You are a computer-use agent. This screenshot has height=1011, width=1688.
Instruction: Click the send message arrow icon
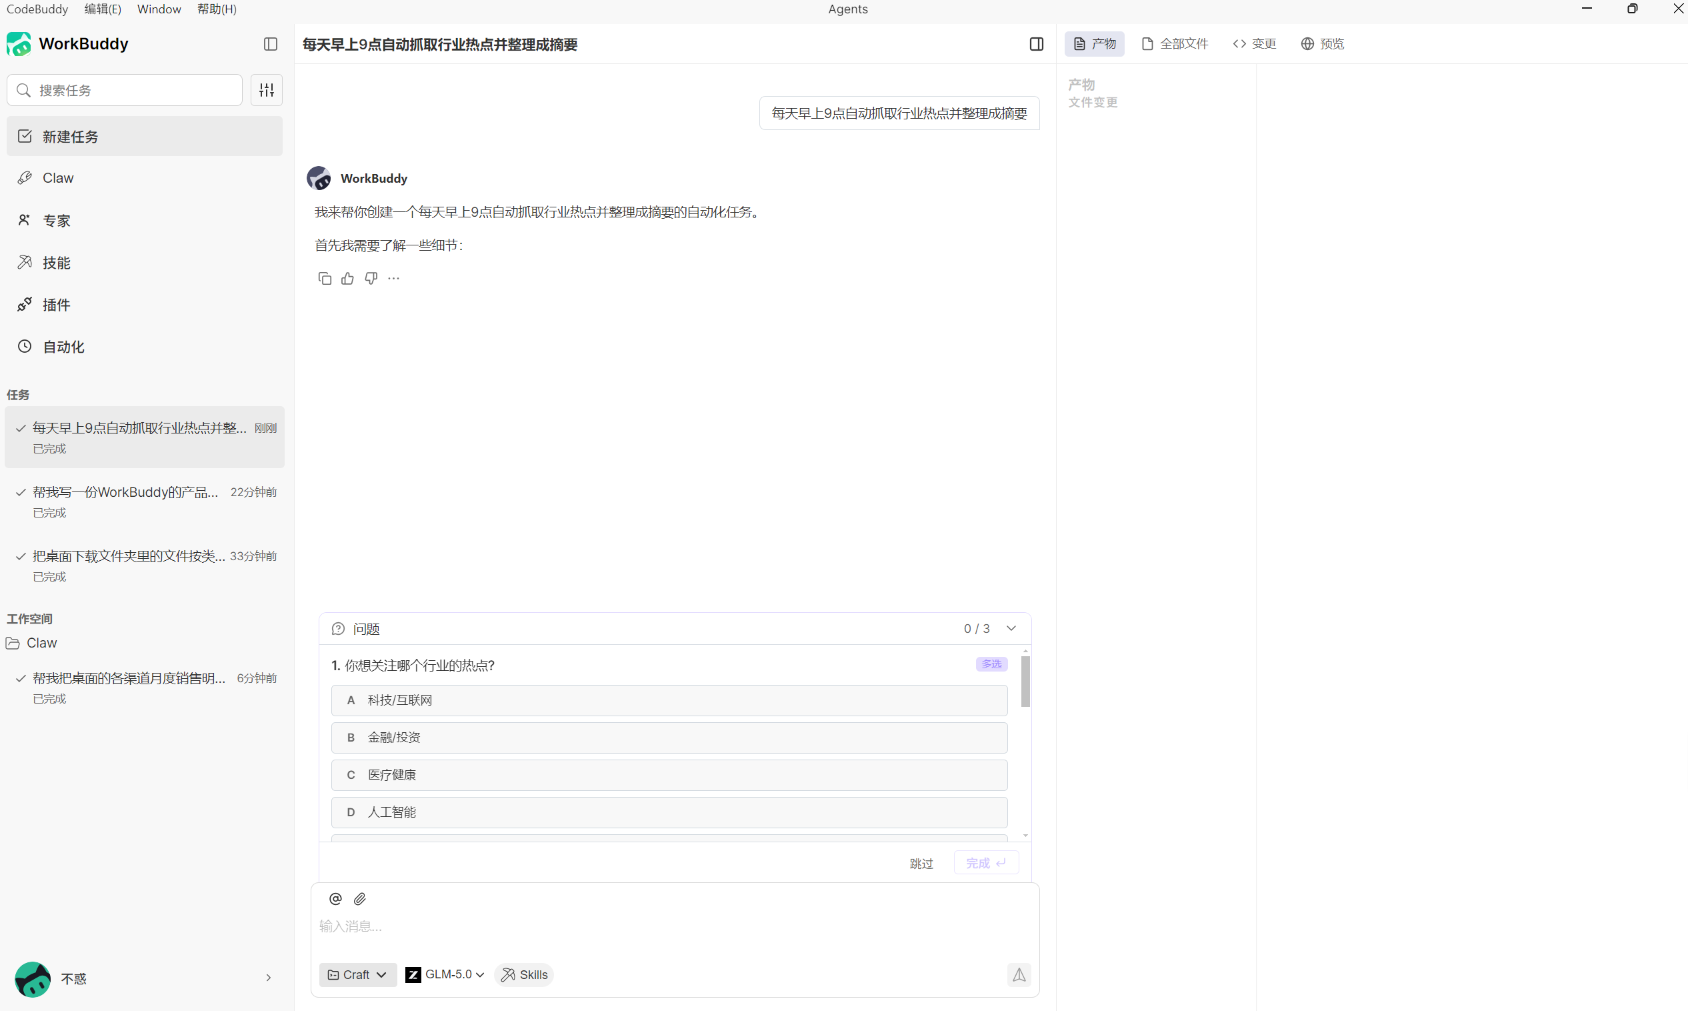pos(1019,975)
